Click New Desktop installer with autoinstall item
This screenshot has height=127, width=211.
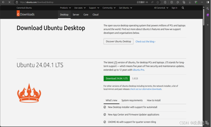point(133,107)
